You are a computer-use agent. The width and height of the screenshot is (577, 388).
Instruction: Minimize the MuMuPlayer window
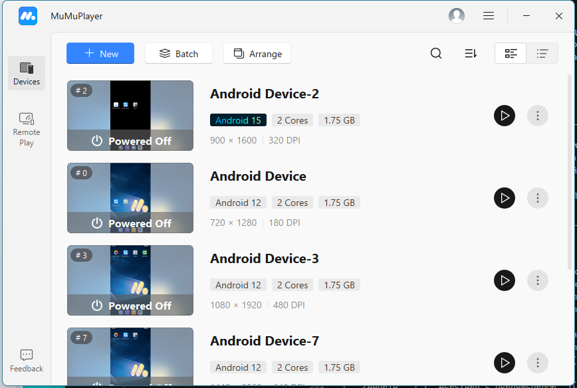(x=526, y=16)
